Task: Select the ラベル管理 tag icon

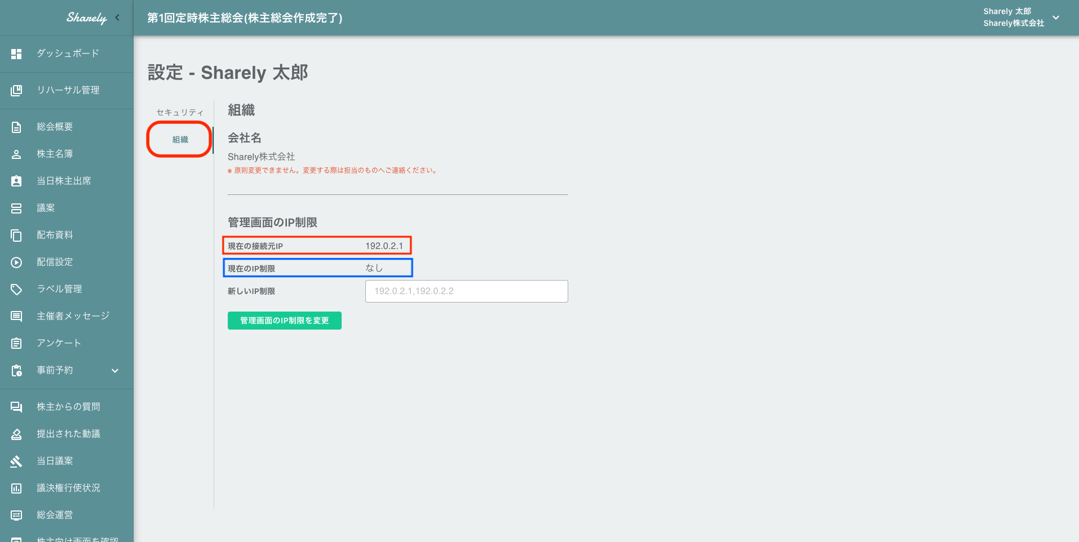Action: [16, 288]
